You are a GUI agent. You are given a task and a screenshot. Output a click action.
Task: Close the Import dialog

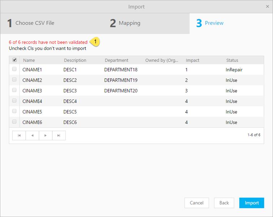coord(268,6)
